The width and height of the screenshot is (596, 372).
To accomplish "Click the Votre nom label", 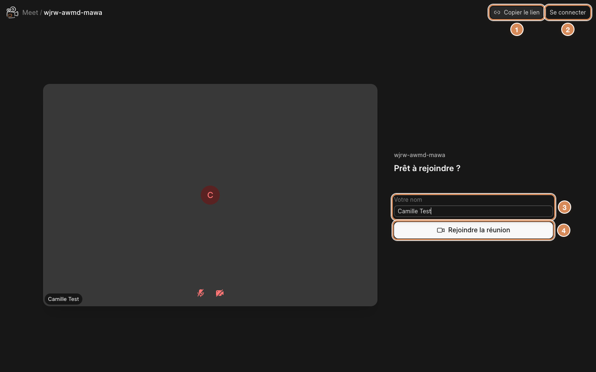I will click(408, 200).
